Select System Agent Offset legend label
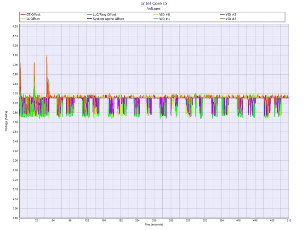Screen dimensions: 308x230 coord(108,19)
